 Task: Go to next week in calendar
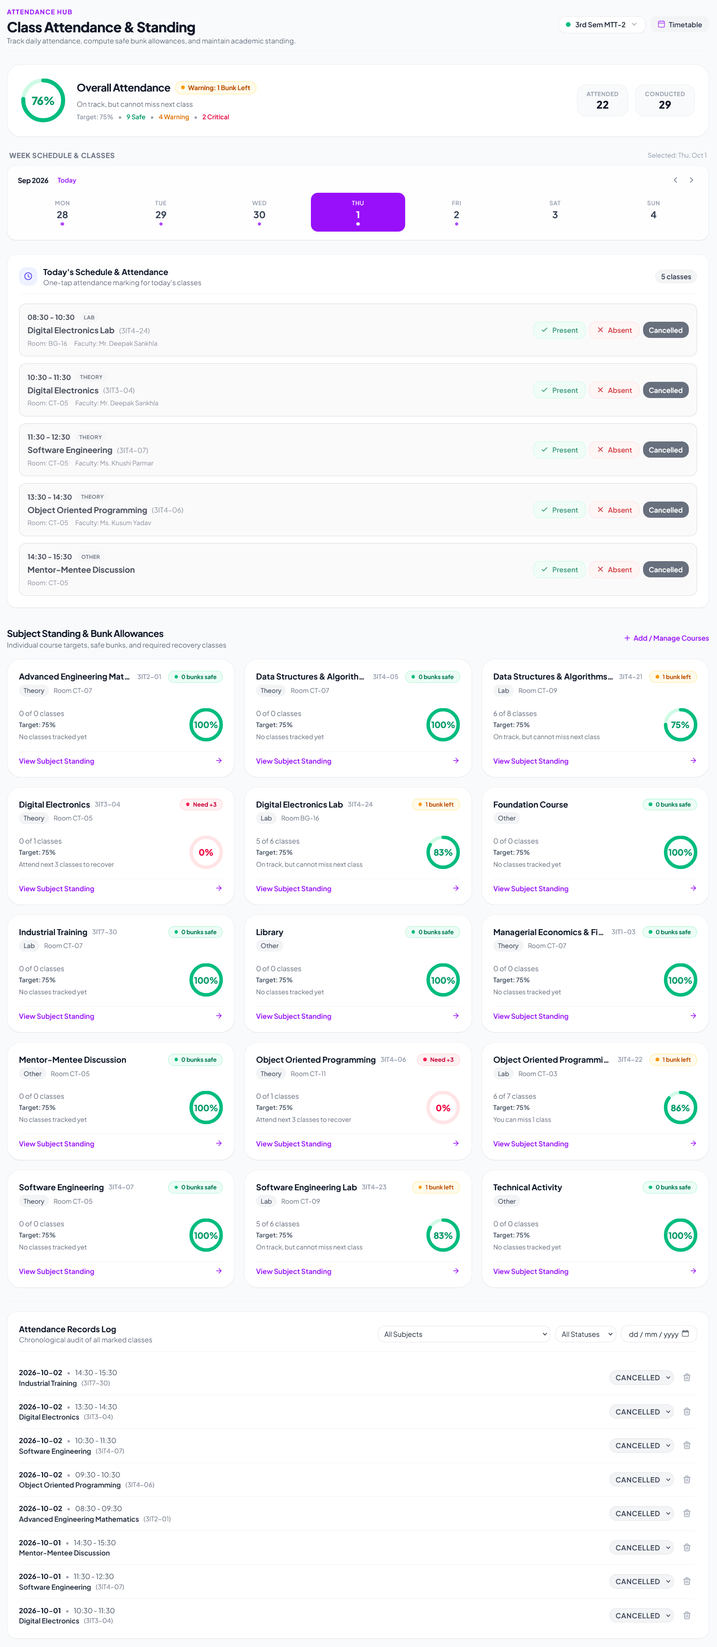pyautogui.click(x=692, y=180)
